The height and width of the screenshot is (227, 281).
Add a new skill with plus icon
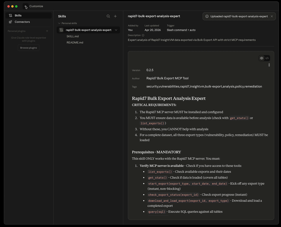[x=115, y=16]
